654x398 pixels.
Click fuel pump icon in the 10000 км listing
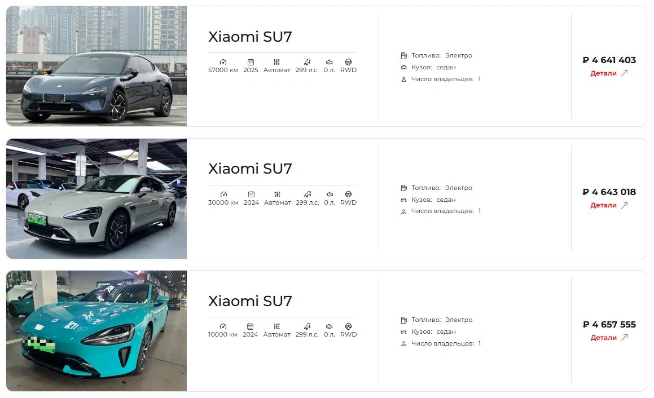click(403, 320)
